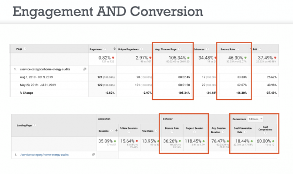Select the Pages / Session column header

click(194, 128)
